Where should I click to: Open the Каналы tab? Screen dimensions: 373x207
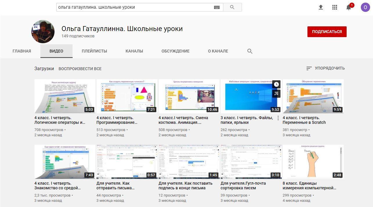tap(134, 51)
